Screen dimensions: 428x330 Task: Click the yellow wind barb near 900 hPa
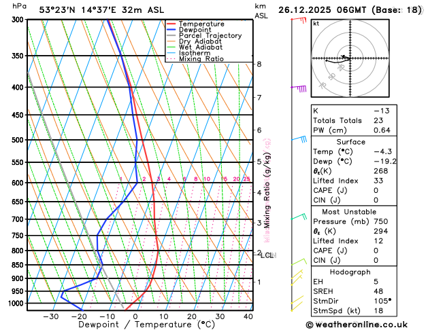(297, 274)
